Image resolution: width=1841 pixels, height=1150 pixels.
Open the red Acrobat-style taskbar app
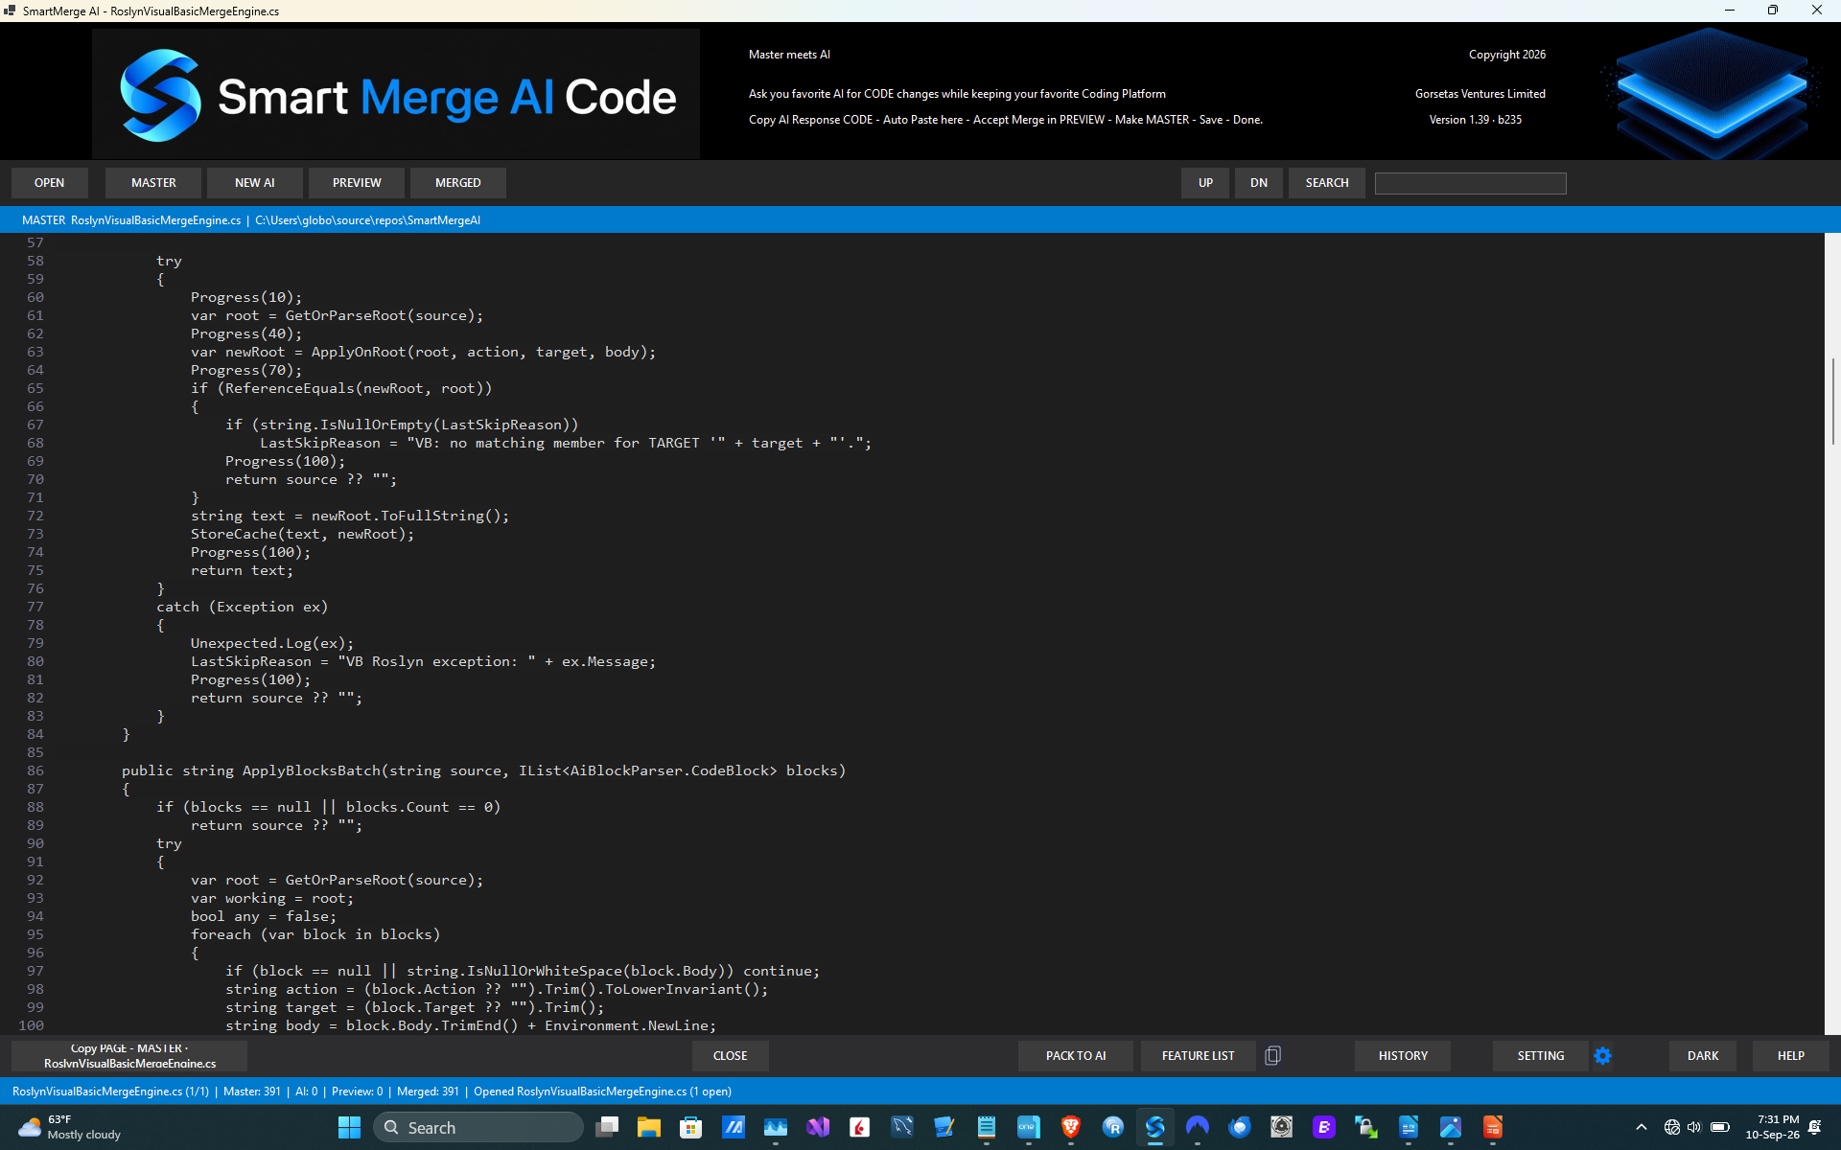[x=860, y=1127]
